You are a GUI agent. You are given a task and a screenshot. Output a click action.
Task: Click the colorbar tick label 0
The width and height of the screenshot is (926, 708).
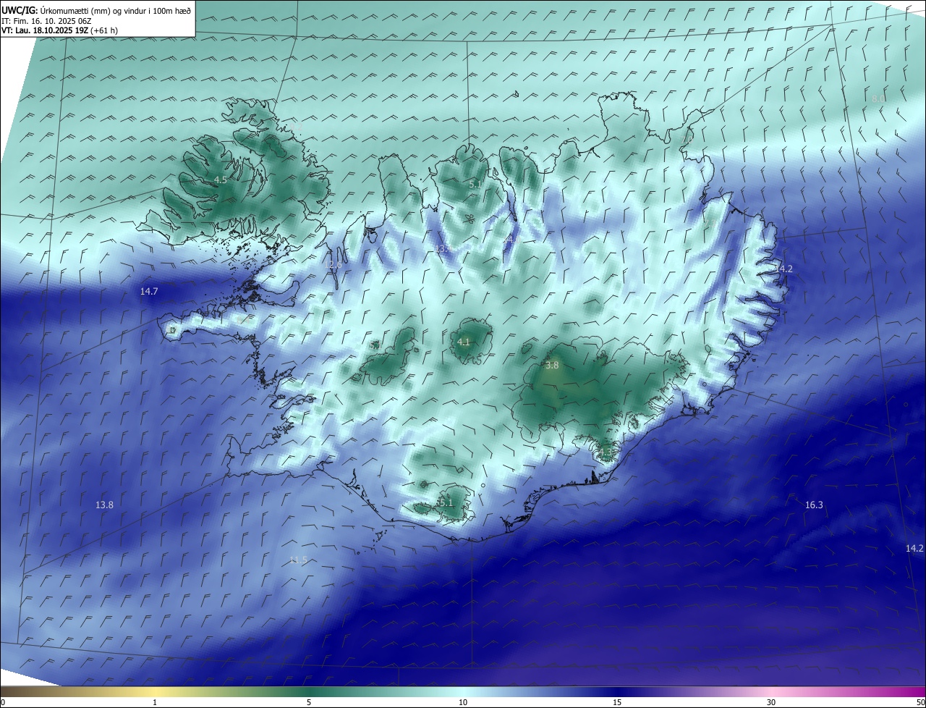pos(3,702)
